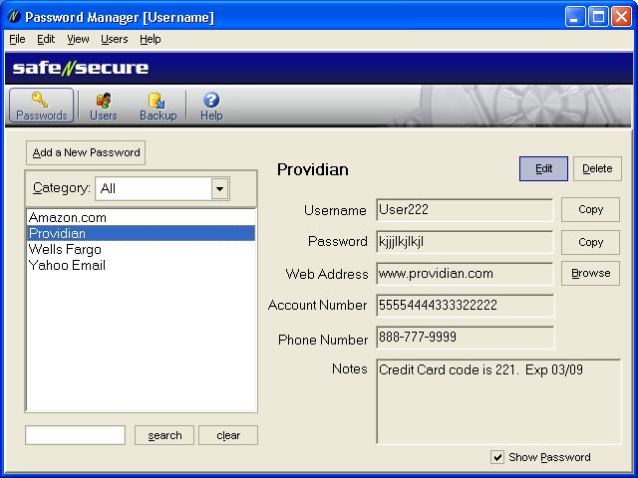This screenshot has height=478, width=638.
Task: Open the View menu
Action: pyautogui.click(x=78, y=39)
